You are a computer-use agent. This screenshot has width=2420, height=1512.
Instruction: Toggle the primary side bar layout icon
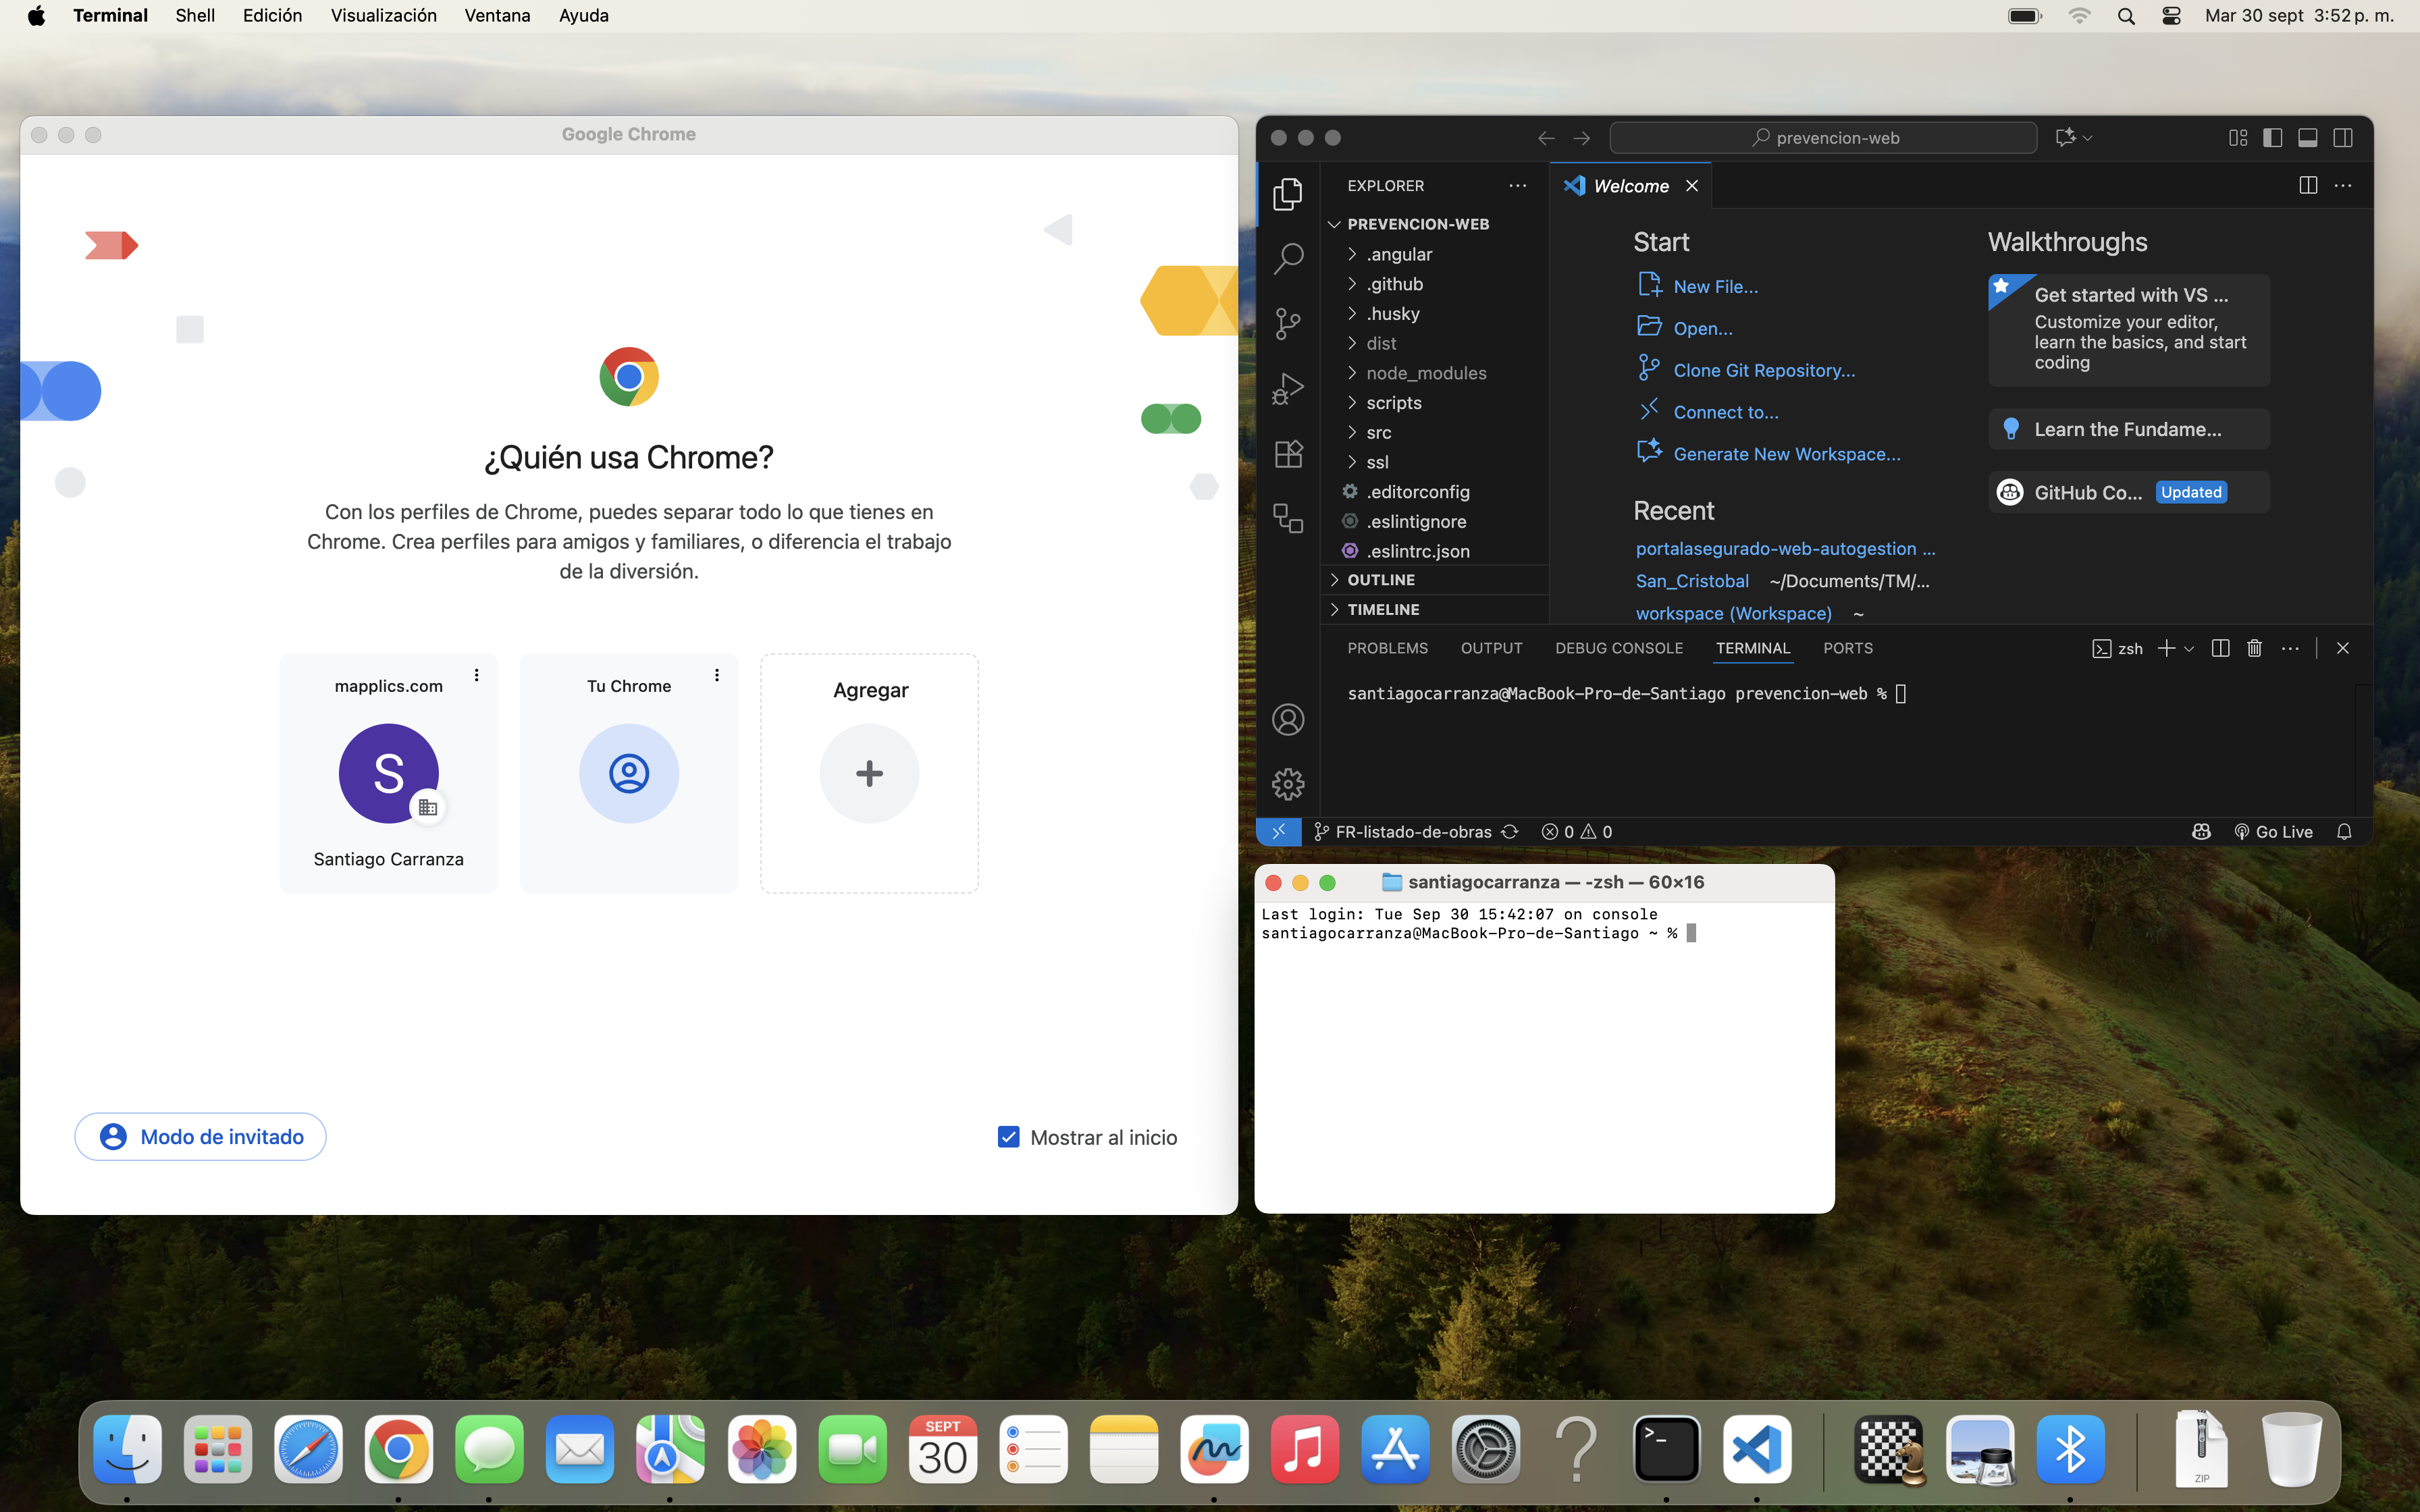click(2272, 138)
